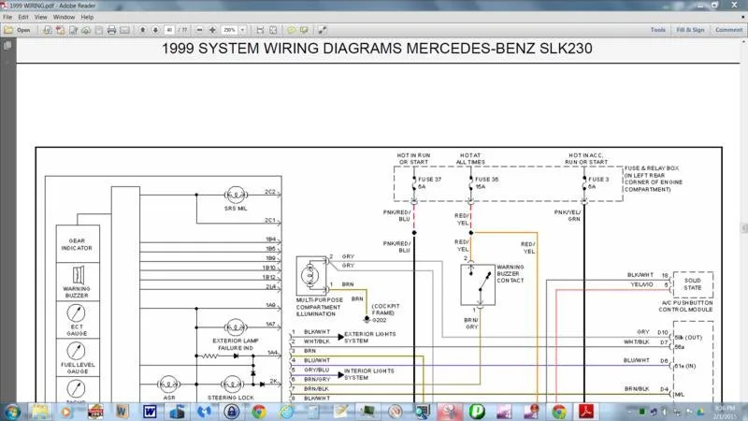This screenshot has height=421, width=748.
Task: Open the padlock app in taskbar
Action: pos(232,412)
